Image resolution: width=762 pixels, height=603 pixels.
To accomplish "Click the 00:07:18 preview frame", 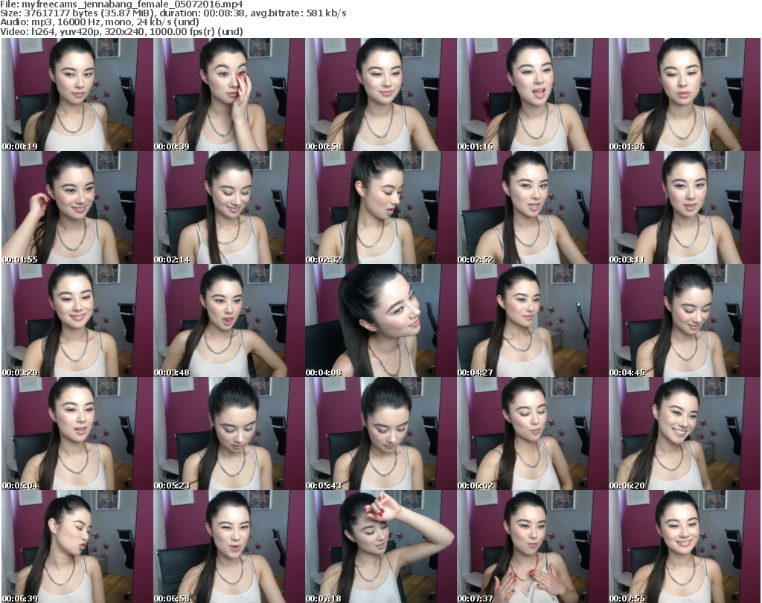I will tap(380, 546).
